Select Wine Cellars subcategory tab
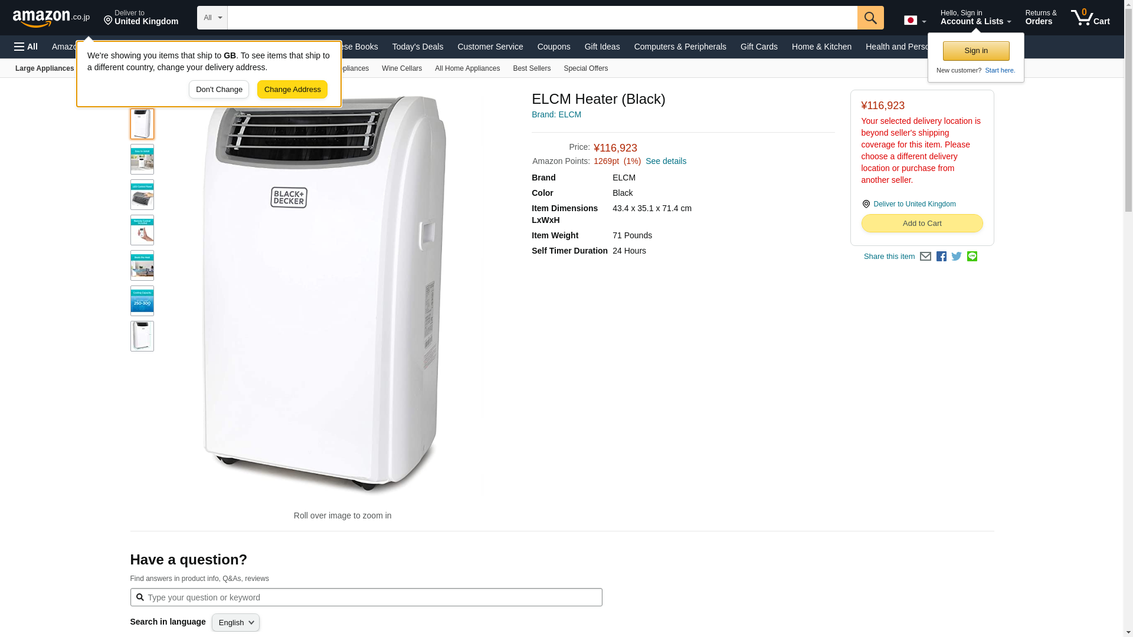The width and height of the screenshot is (1133, 637). (401, 68)
